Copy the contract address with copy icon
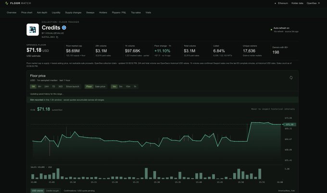The width and height of the screenshot is (327, 193). click(x=57, y=37)
